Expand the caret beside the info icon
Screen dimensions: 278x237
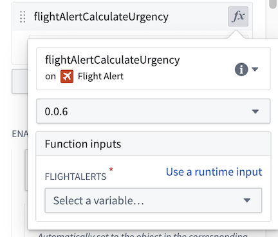pos(255,69)
